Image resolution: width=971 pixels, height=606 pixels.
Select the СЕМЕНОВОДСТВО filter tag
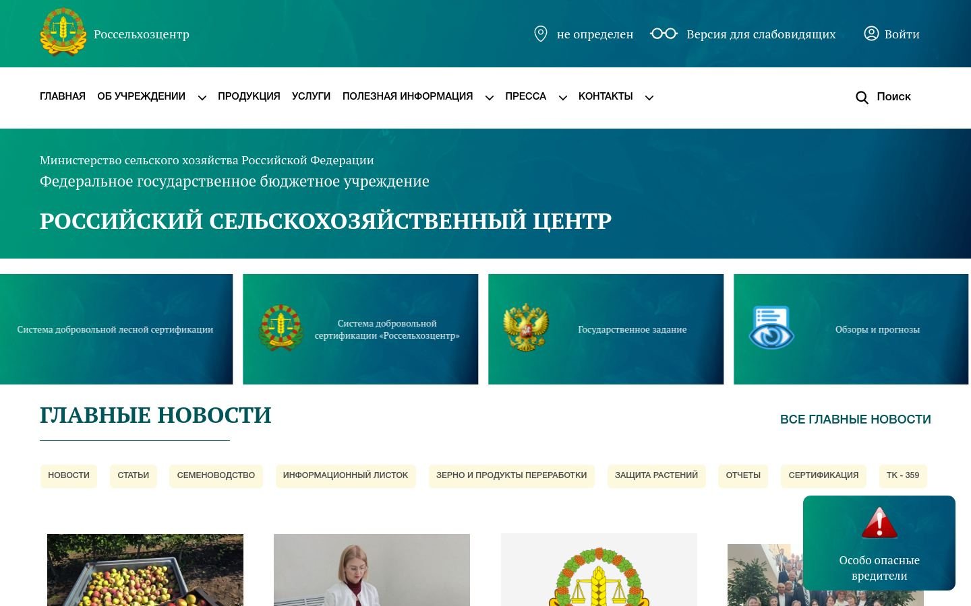click(216, 475)
